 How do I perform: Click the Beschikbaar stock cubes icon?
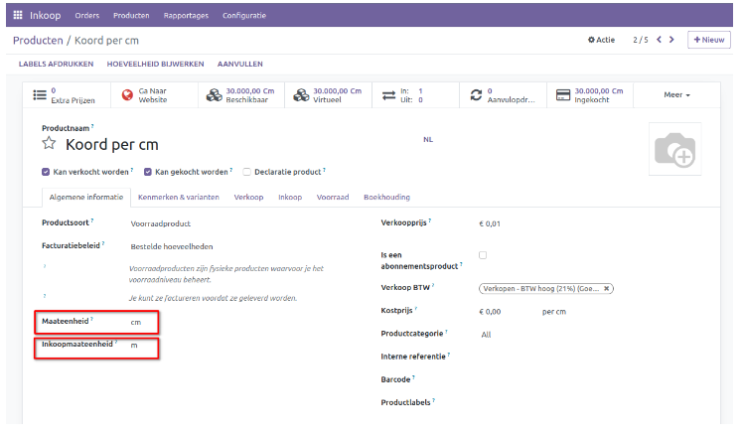point(214,95)
